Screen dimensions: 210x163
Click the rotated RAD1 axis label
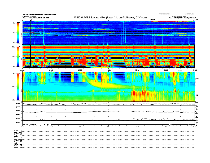(21, 59)
